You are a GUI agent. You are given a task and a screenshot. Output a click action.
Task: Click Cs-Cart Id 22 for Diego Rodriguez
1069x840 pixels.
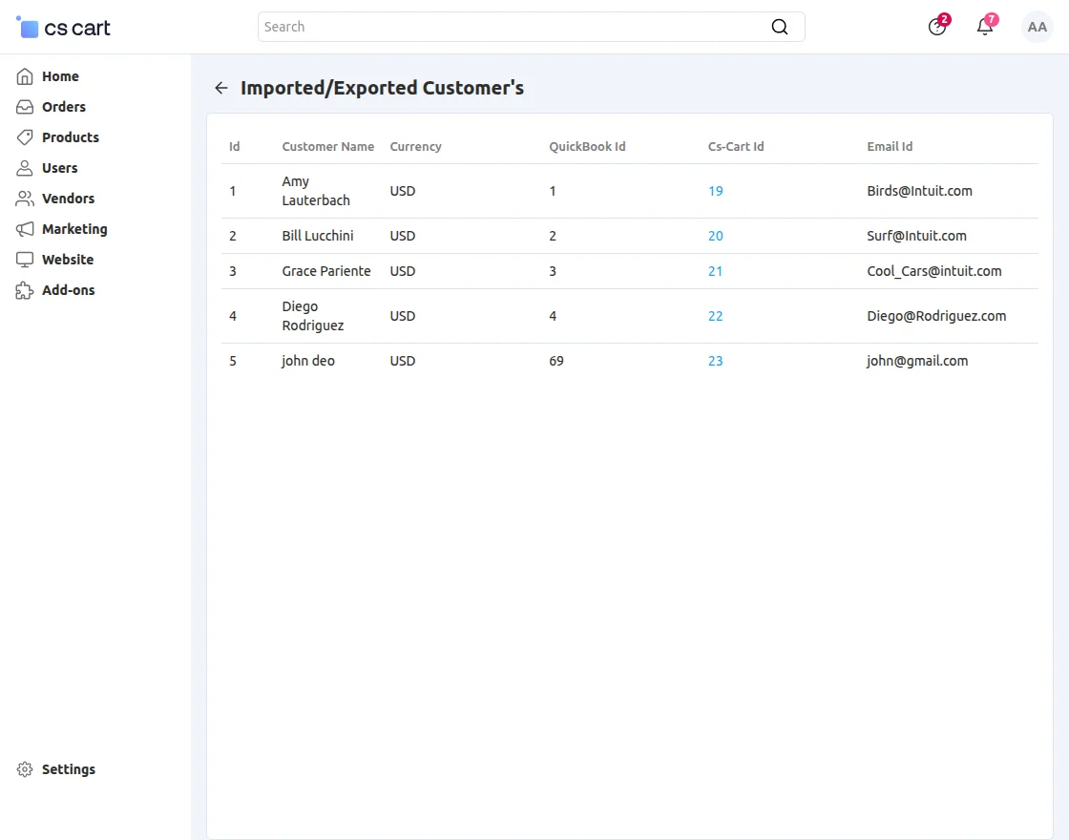pos(715,316)
